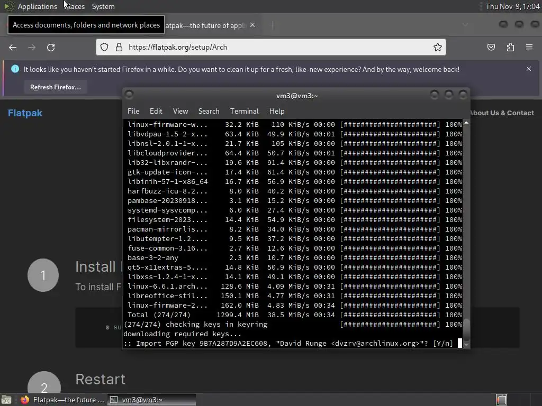Open the Applications menu
542x406 pixels.
(x=38, y=6)
